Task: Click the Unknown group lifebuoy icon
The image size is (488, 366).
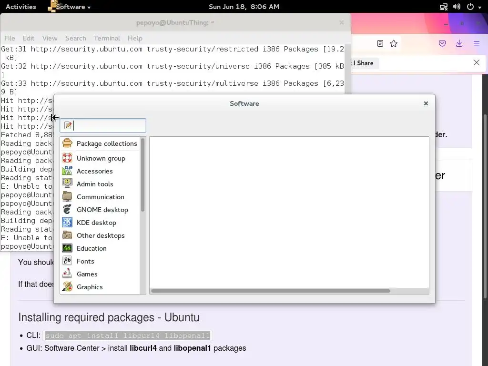Action: (x=67, y=158)
